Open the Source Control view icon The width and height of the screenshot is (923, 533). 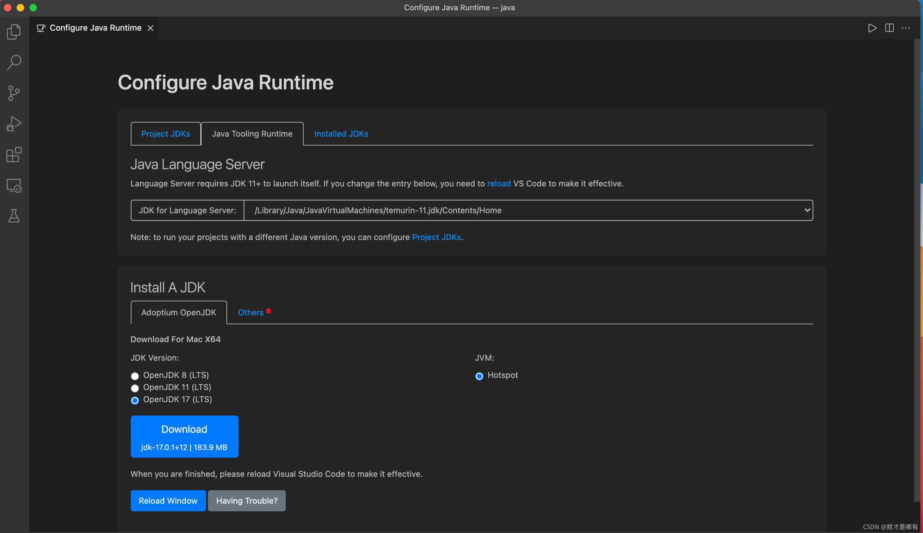click(x=14, y=93)
